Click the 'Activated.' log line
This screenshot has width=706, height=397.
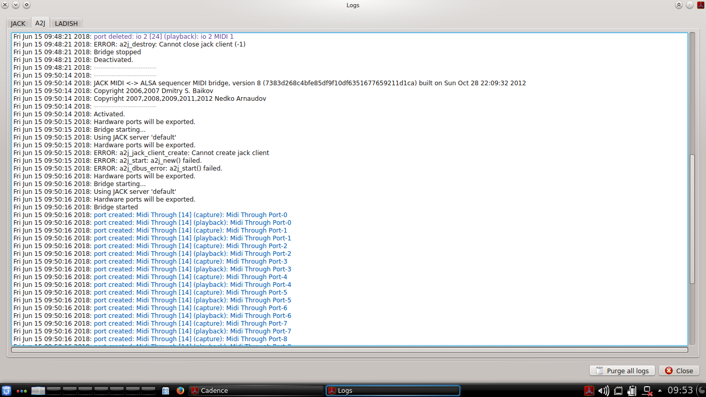(69, 114)
